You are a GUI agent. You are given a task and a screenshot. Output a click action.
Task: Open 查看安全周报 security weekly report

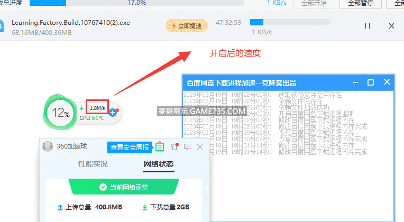[130, 147]
